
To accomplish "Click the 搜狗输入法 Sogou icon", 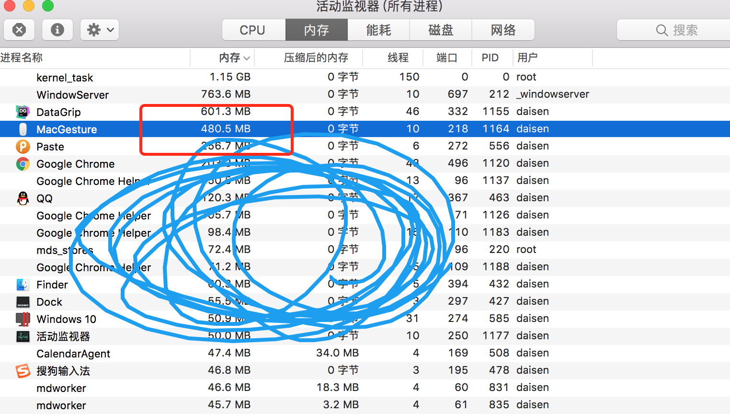I will 23,370.
